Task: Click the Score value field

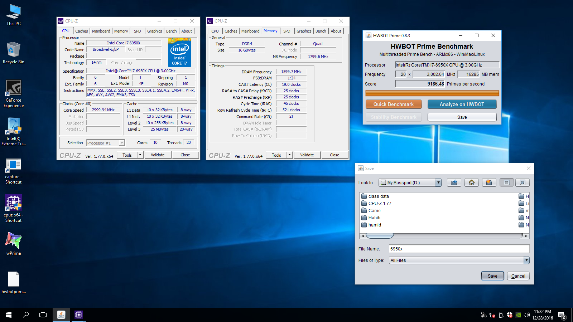Action: pos(420,84)
